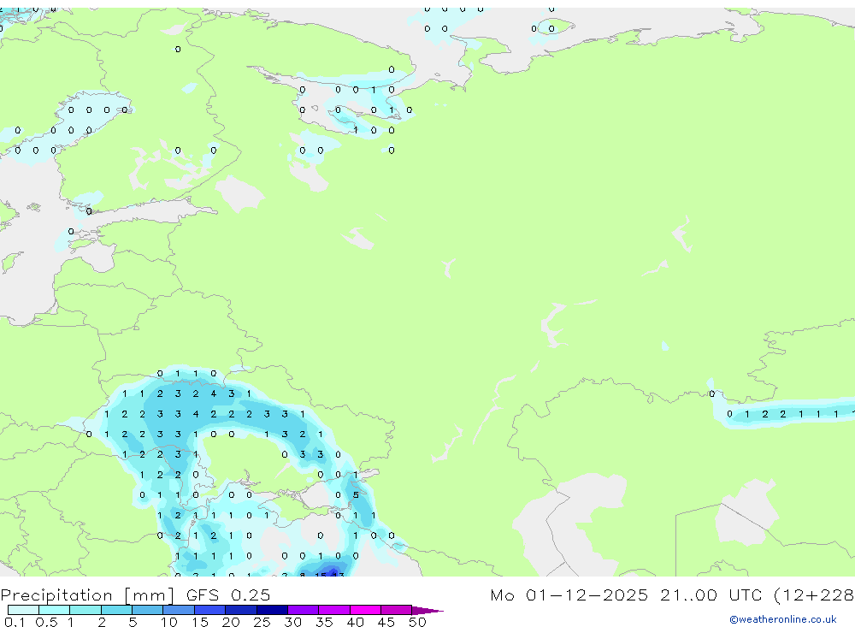Click the purple arrow end of the legend
This screenshot has height=627, width=855.
(x=427, y=611)
